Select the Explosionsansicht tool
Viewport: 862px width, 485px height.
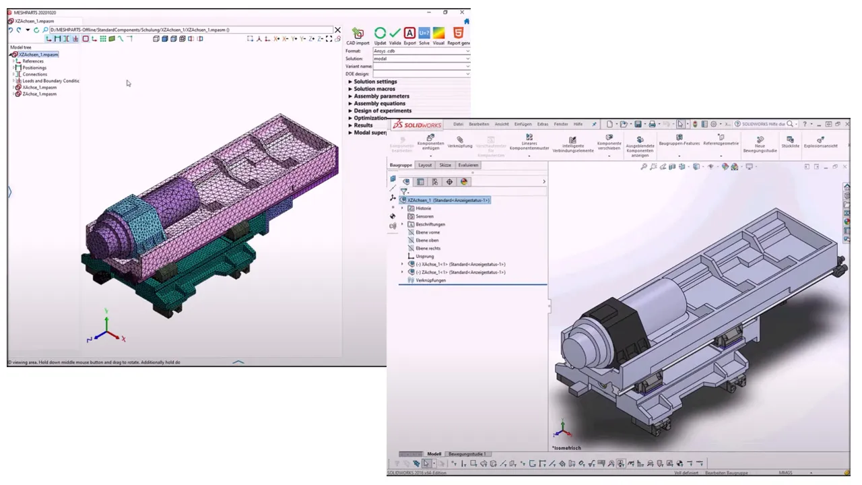pos(820,141)
